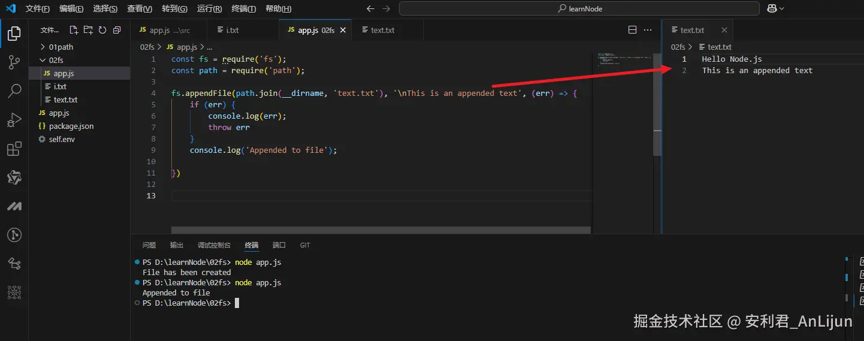
Task: Switch to the 问题 panel tab
Action: click(x=149, y=245)
